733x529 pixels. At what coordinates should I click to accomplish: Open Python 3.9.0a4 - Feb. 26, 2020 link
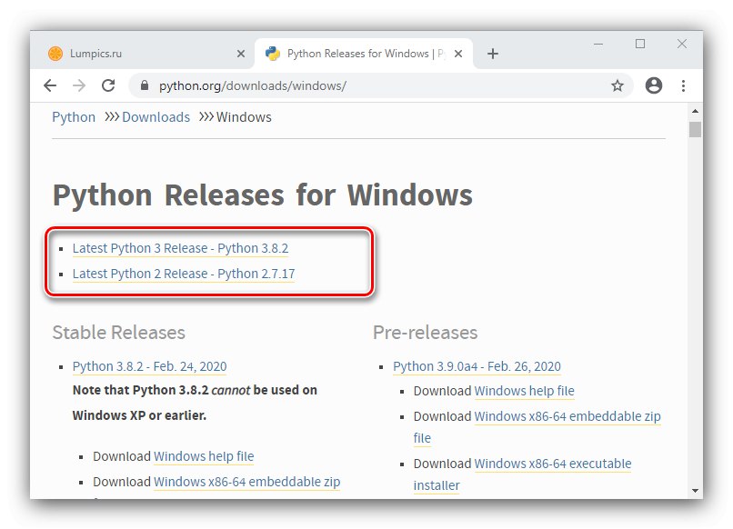[x=477, y=366]
